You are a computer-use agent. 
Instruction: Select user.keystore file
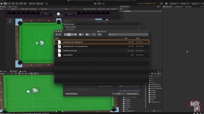pyautogui.click(x=102, y=55)
